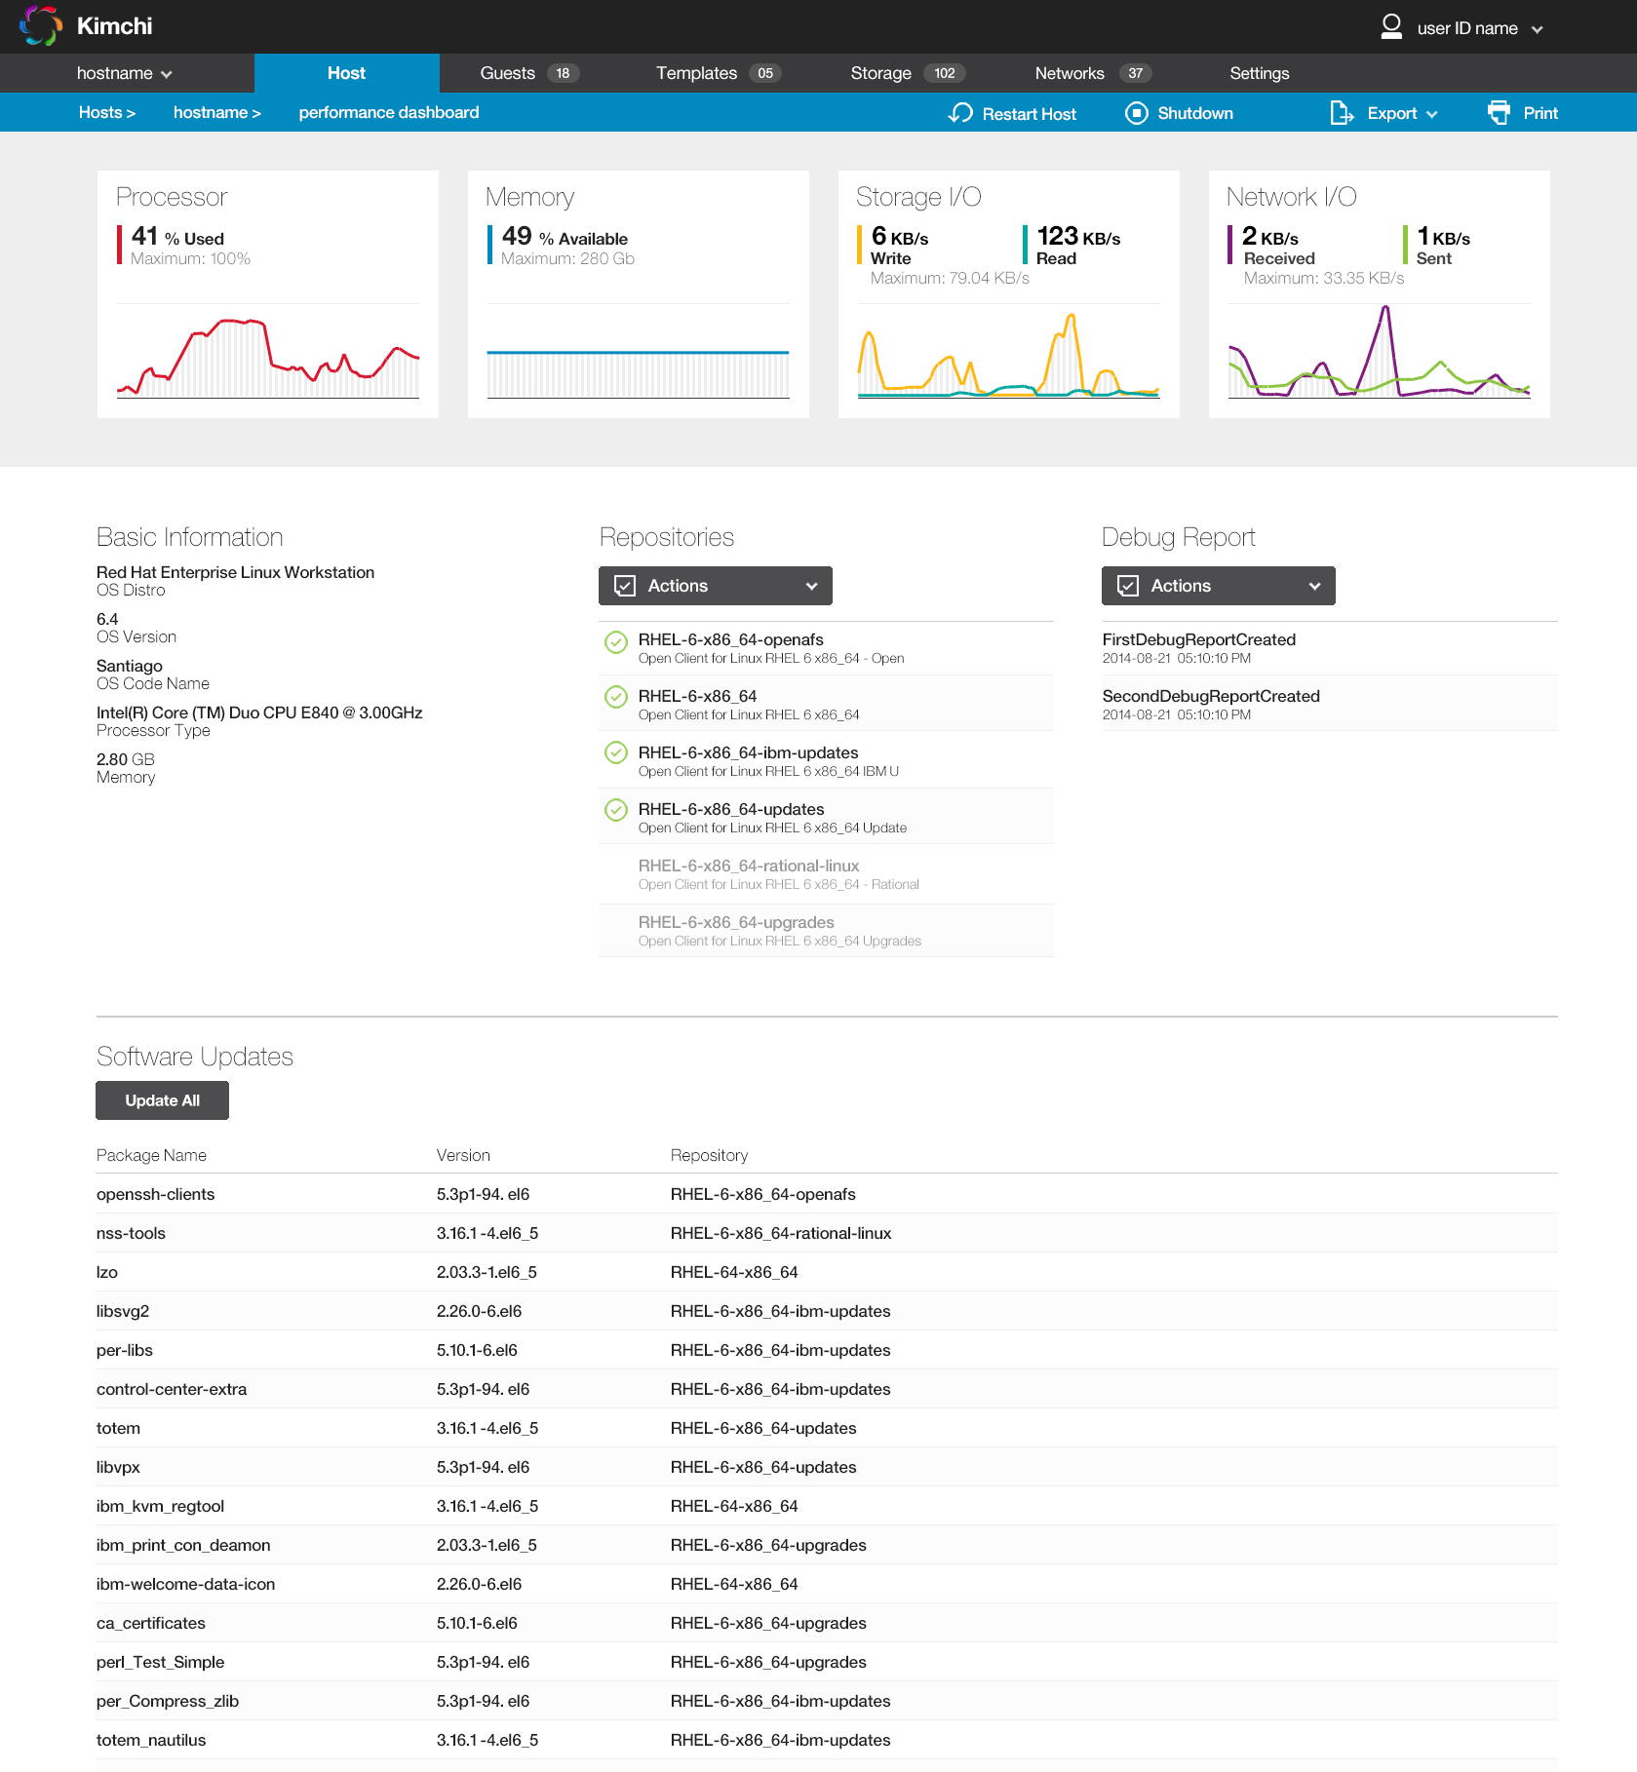Click the Version column header

[x=463, y=1155]
